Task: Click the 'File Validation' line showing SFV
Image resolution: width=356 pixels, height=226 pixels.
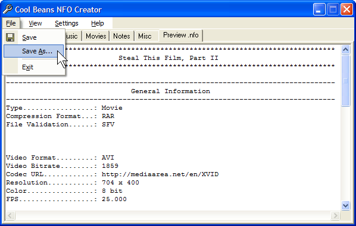Action: tap(60, 125)
